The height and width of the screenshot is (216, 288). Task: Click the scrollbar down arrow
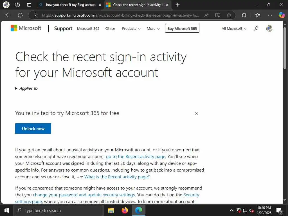point(285,200)
